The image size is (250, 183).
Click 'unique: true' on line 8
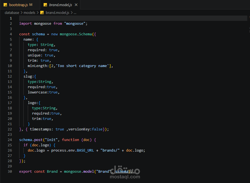pos(41,55)
